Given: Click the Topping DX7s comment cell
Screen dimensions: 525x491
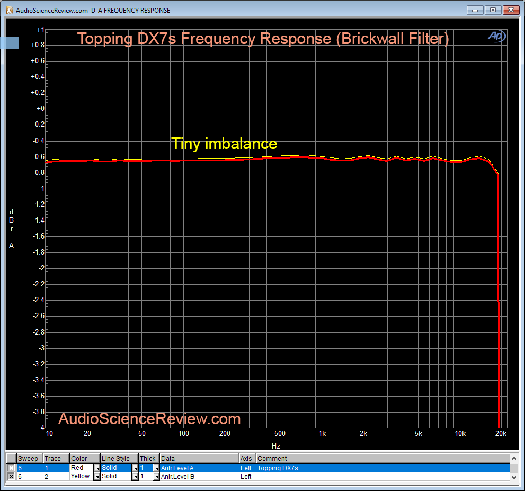Looking at the screenshot, I should [383, 468].
